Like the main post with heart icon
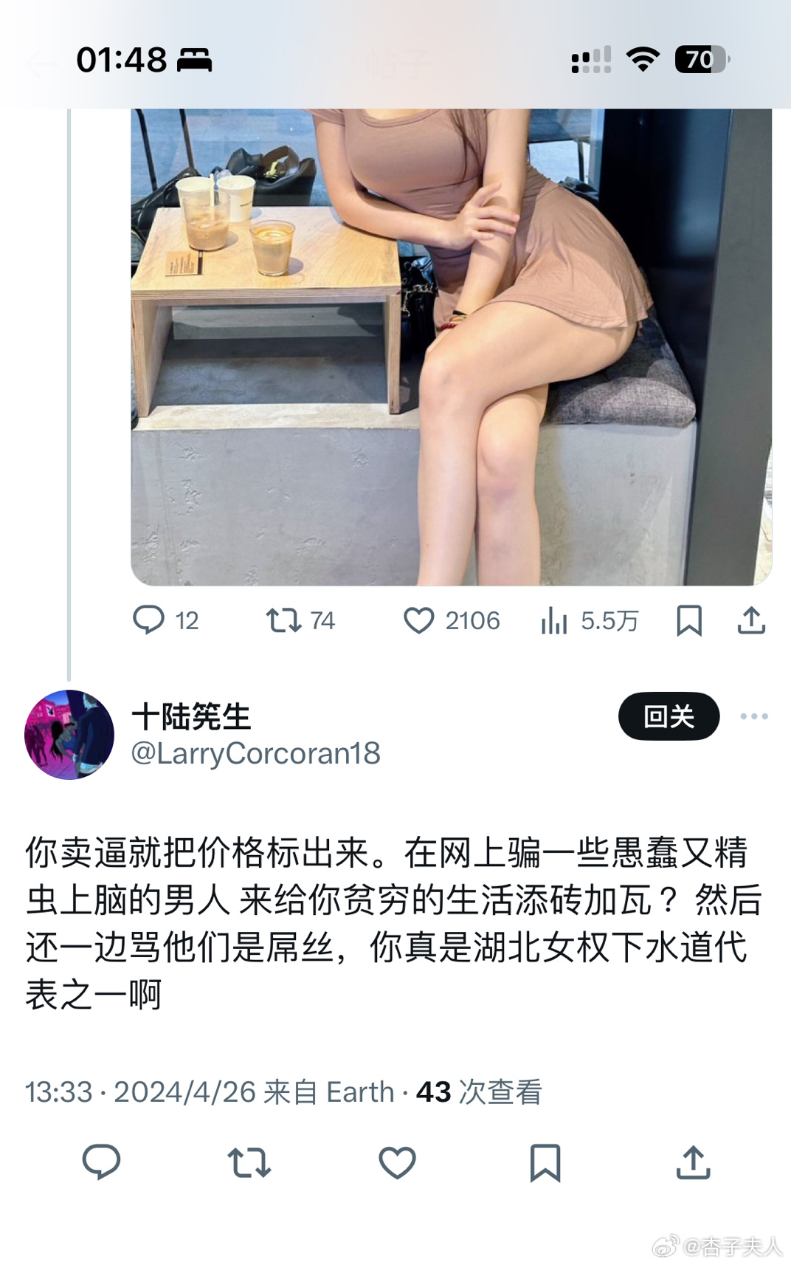Viewport: 791px width, 1265px height. [397, 1162]
